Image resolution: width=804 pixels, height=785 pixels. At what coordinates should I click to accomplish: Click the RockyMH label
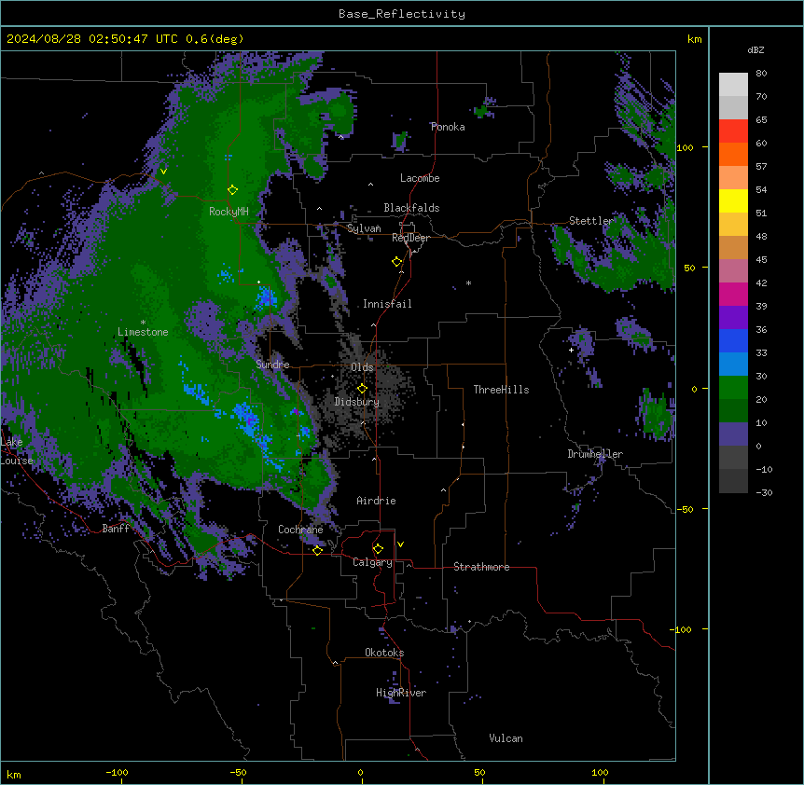click(229, 212)
